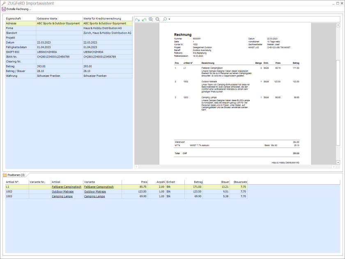Open the Camping Lampe article link

coord(62,197)
